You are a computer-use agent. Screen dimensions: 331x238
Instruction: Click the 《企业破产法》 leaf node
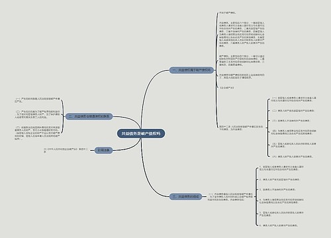tap(227, 88)
